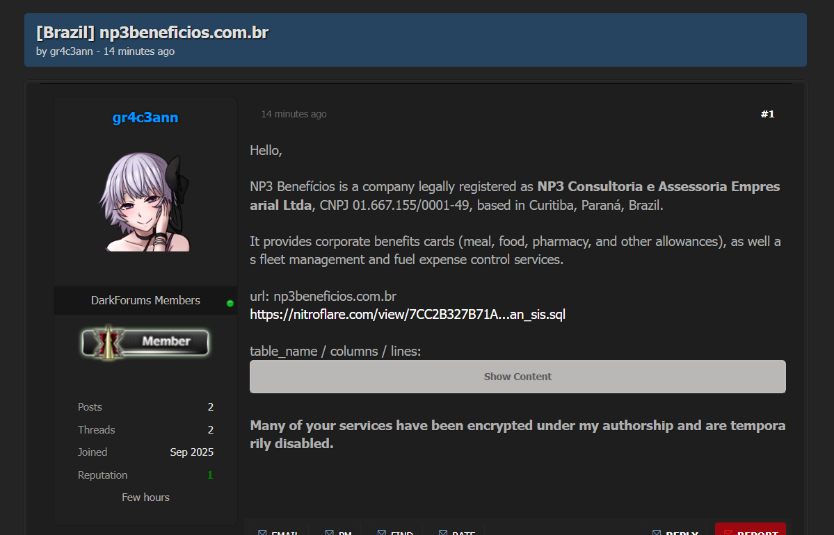The image size is (834, 535).
Task: Click the 'table_name / columns / lines:' label
Action: tap(336, 351)
